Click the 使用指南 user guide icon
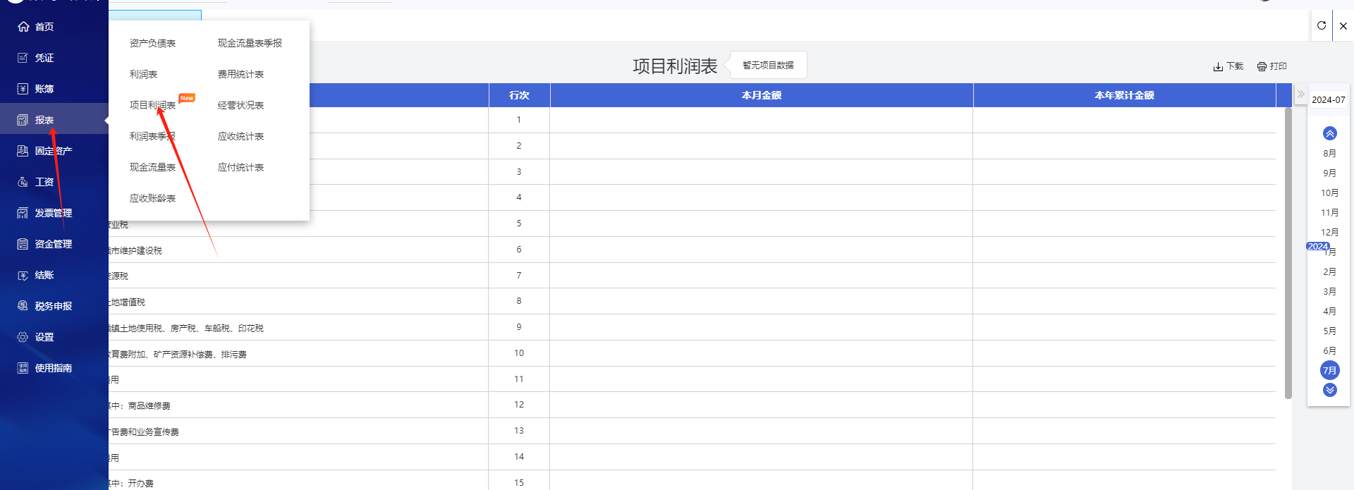Image resolution: width=1354 pixels, height=490 pixels. 23,368
